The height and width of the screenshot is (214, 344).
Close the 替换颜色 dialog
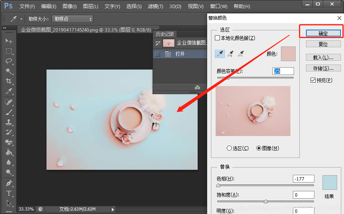click(x=339, y=18)
